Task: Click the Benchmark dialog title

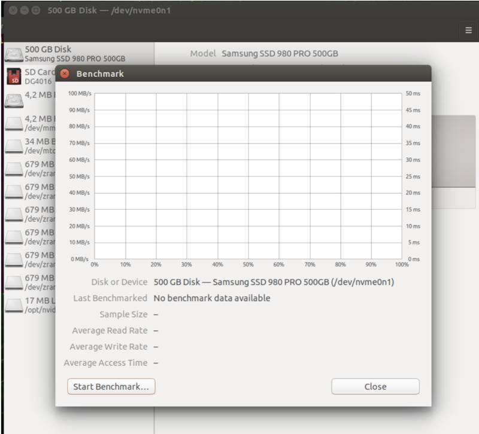Action: tap(100, 74)
